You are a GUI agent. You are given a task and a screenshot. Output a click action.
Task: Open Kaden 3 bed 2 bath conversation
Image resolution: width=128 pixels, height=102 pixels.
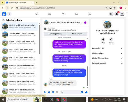[x=19, y=43]
